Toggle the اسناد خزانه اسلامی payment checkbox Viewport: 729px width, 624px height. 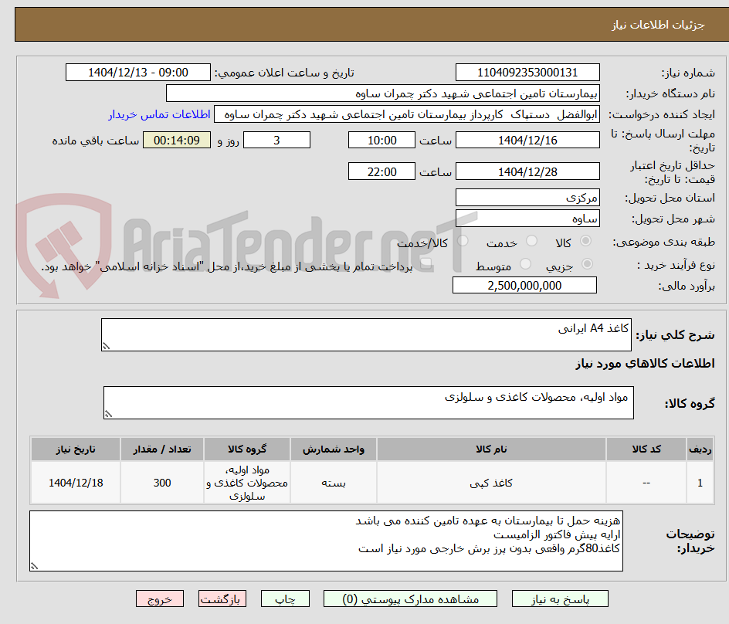pyautogui.click(x=426, y=265)
